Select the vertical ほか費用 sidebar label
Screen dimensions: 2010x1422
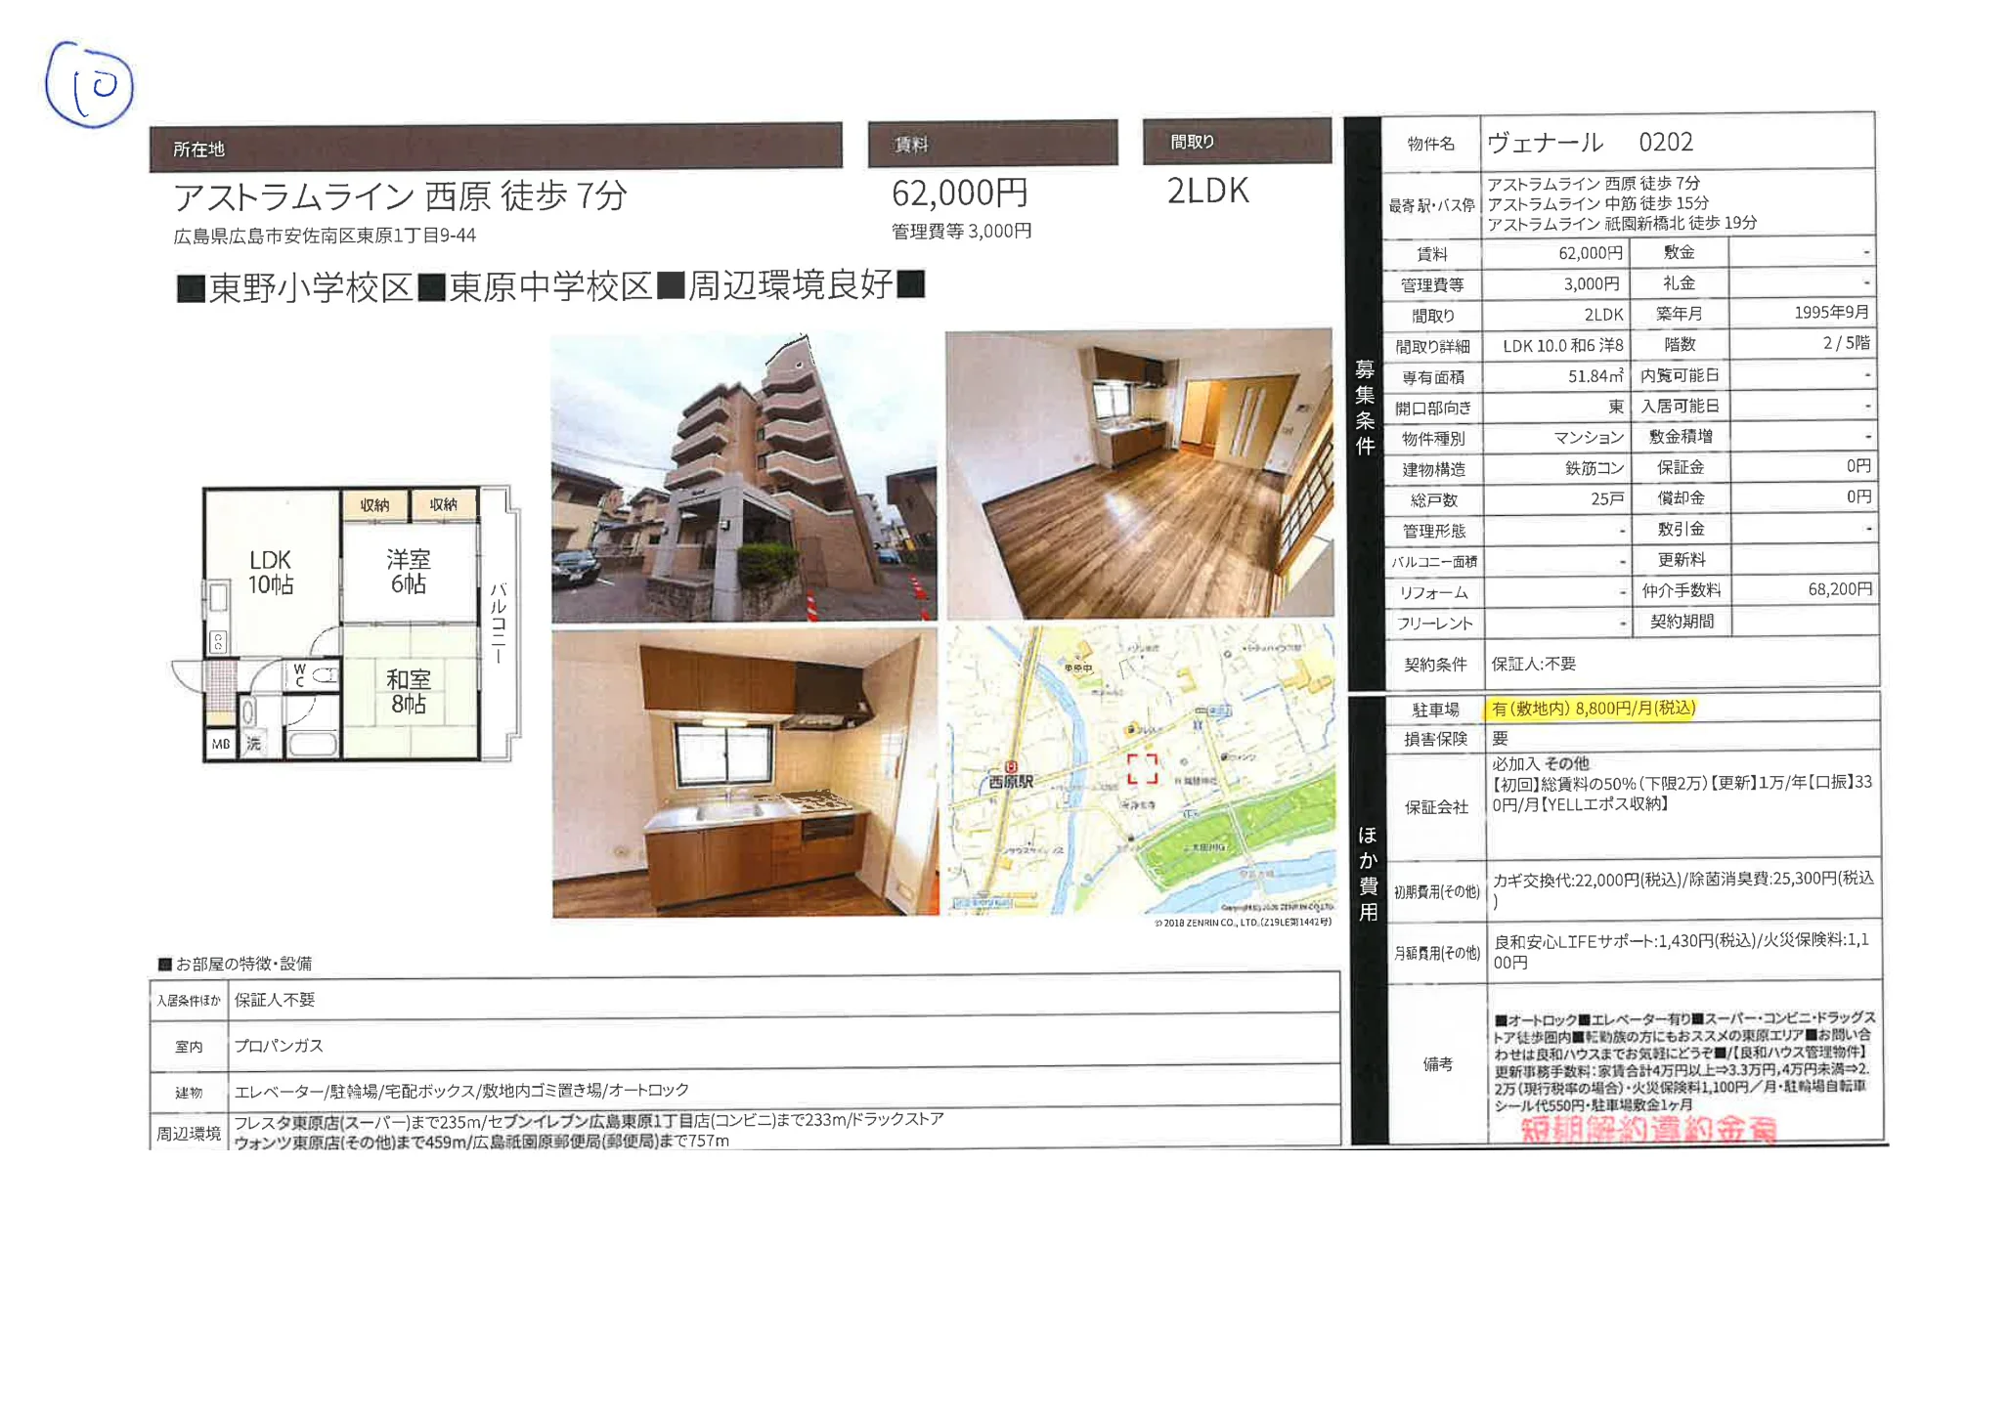click(1368, 875)
